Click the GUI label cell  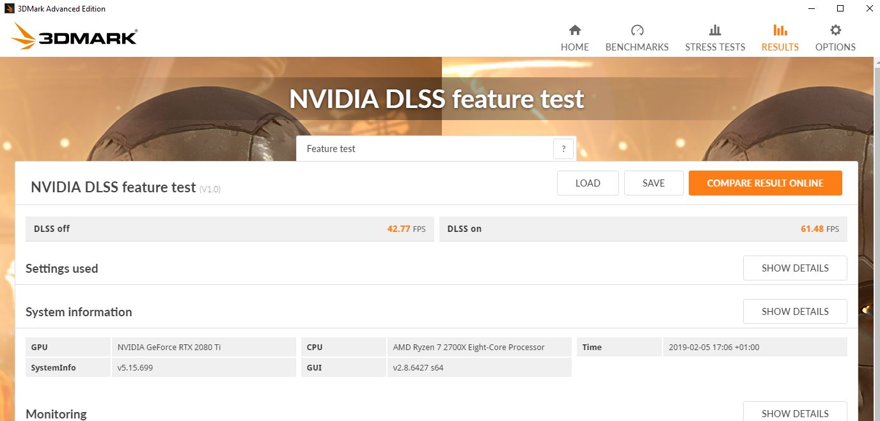(343, 368)
